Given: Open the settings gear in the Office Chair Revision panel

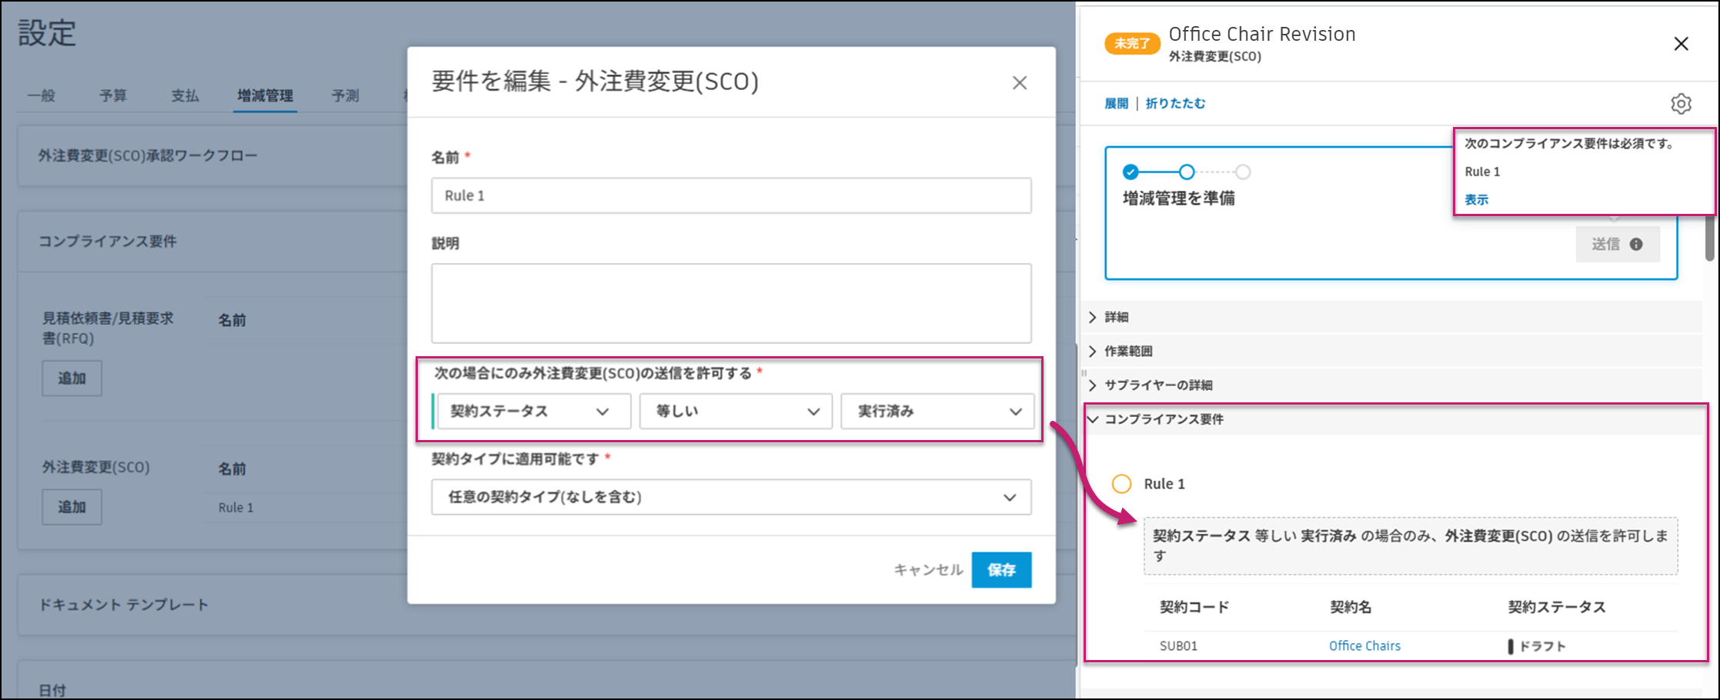Looking at the screenshot, I should pyautogui.click(x=1681, y=104).
